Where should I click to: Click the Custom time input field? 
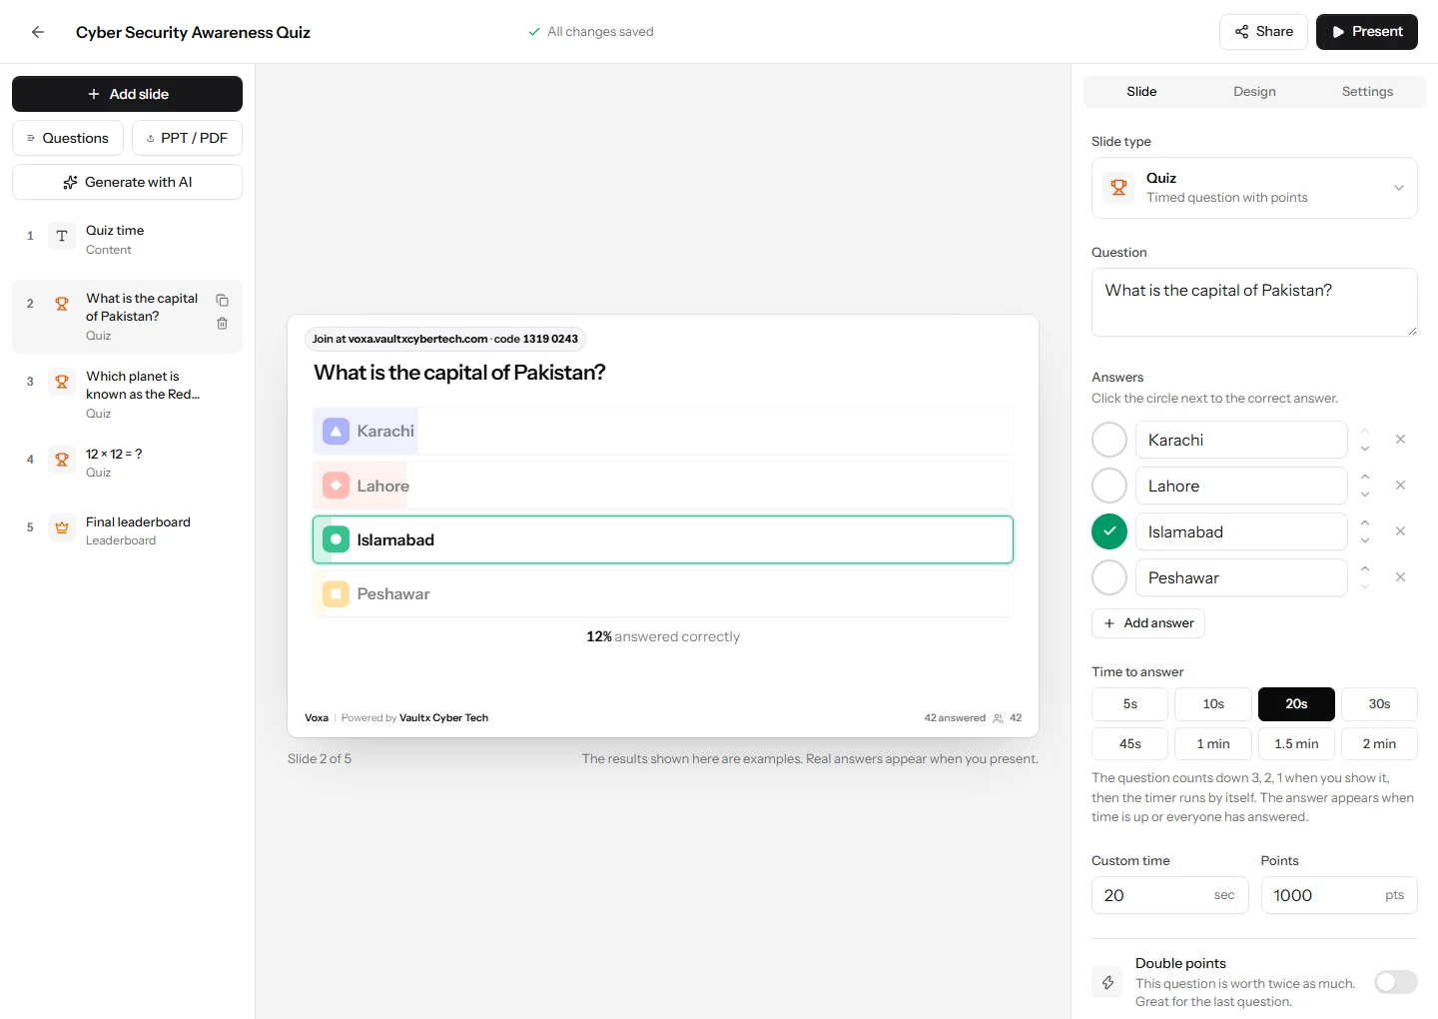click(x=1169, y=895)
